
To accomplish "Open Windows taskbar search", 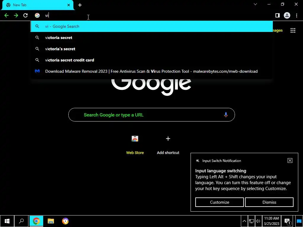I will point(21,221).
